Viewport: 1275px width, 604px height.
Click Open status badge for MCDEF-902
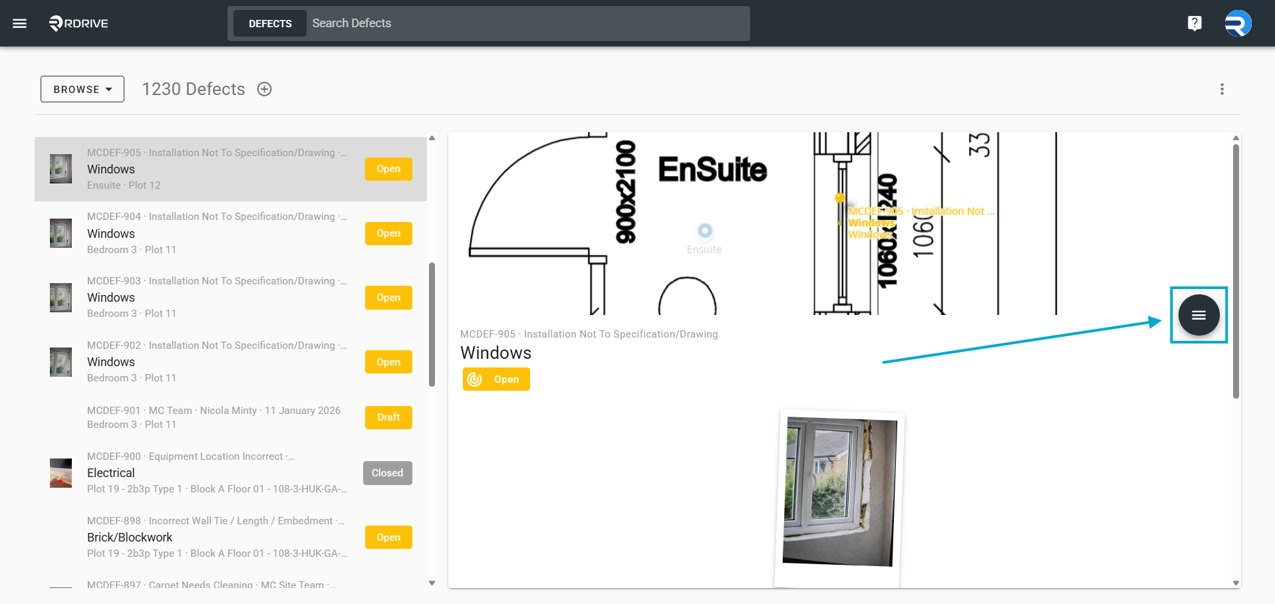(x=388, y=362)
